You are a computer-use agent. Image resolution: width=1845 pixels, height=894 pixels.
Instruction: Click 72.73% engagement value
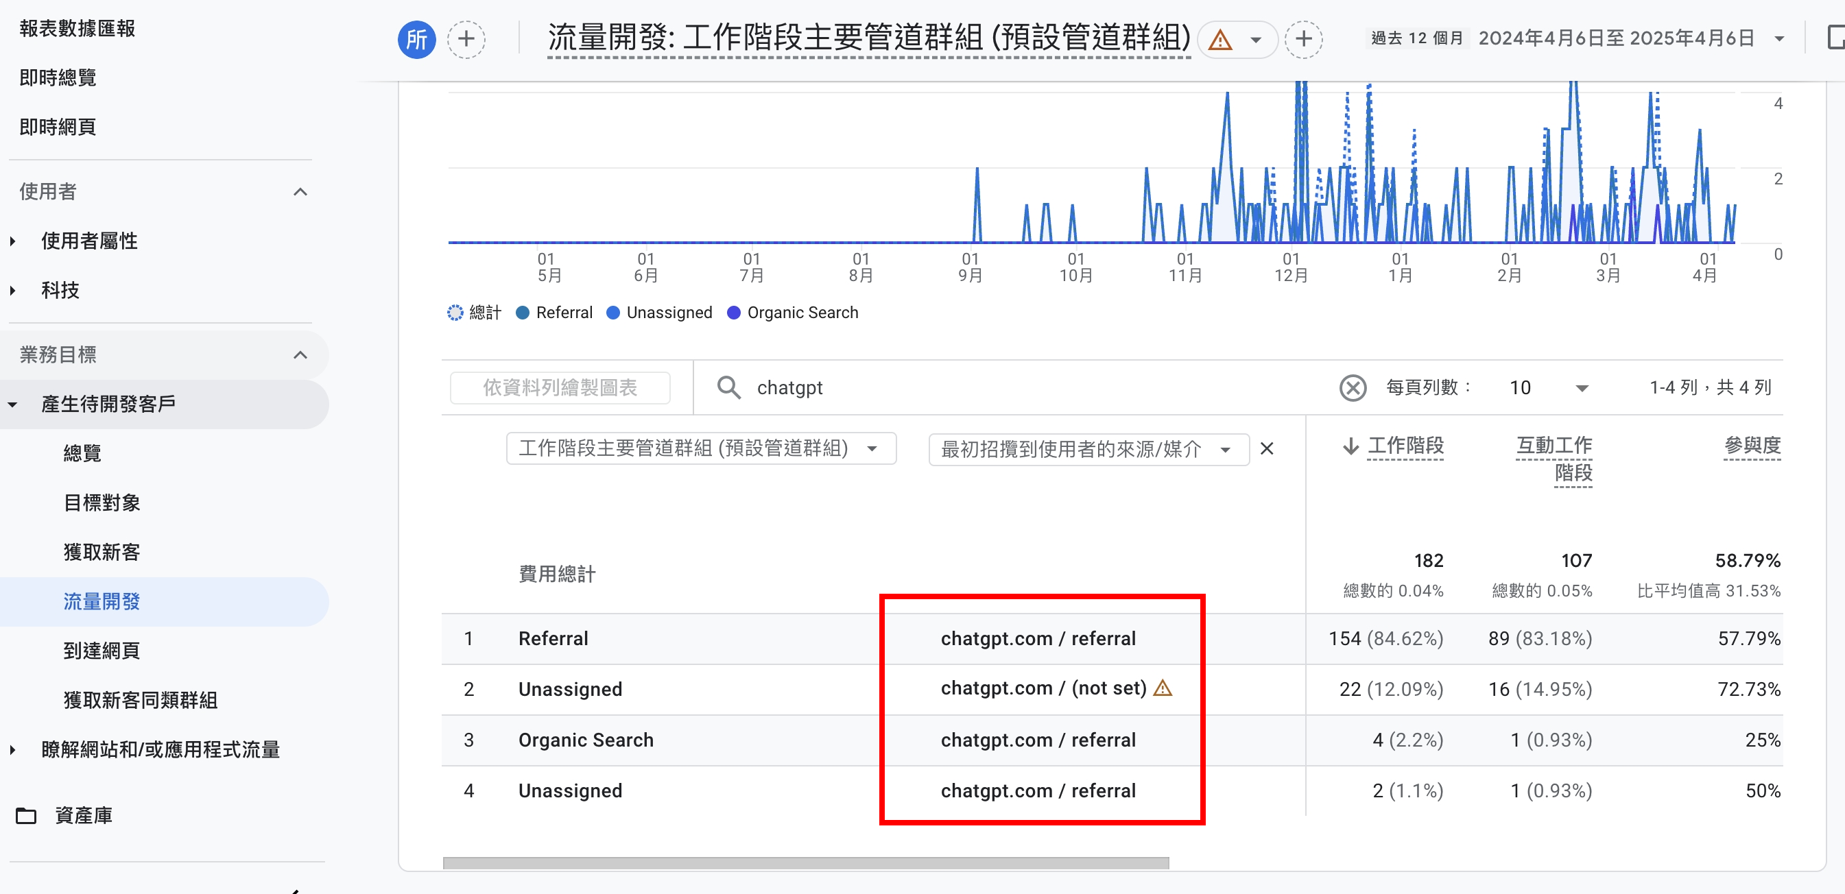[1748, 689]
